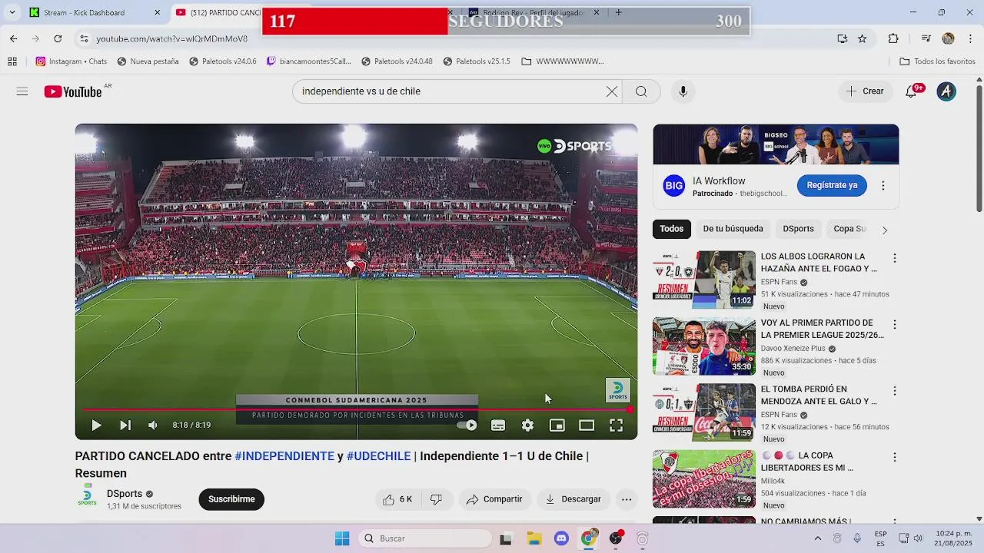Enable miniplayer mode
Image resolution: width=984 pixels, height=553 pixels.
(x=557, y=426)
